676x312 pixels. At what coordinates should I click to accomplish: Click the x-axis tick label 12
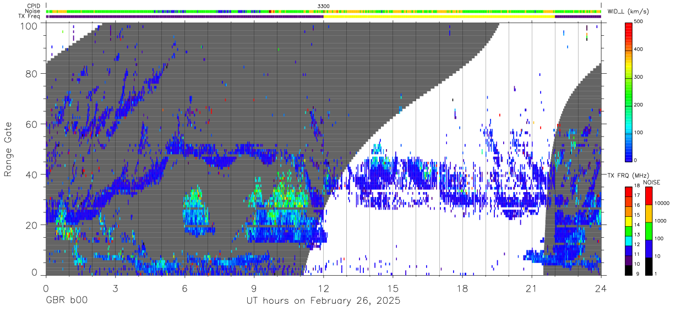323,288
